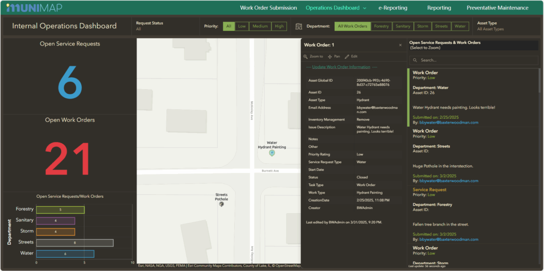The image size is (544, 271).
Task: Click the map attribution text
Action: (x=218, y=266)
